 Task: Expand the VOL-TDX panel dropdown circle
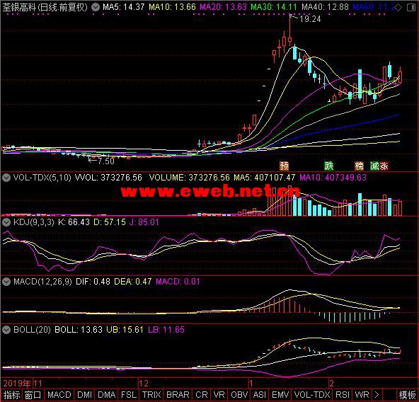6,178
